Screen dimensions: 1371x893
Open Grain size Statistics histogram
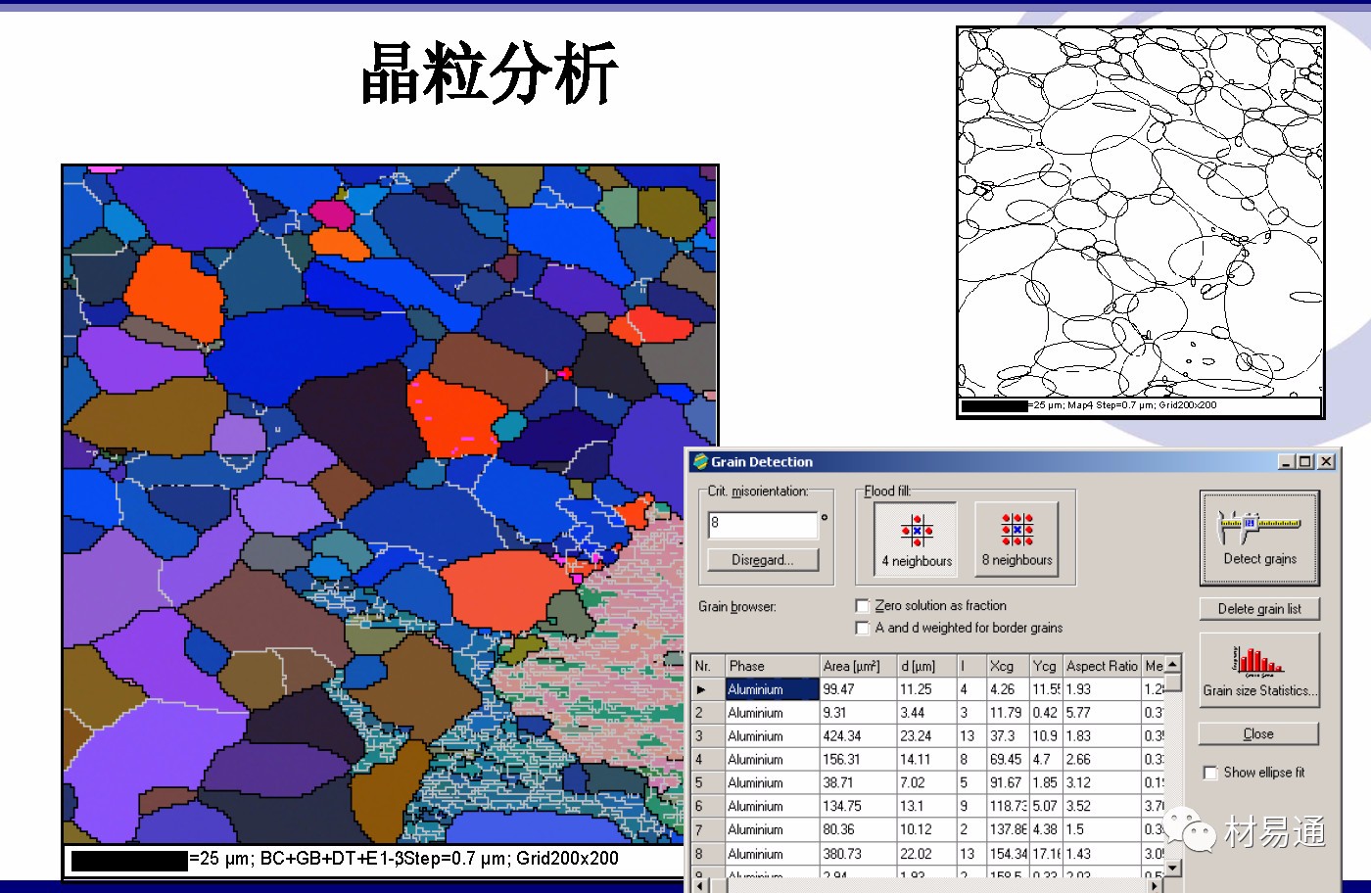click(x=1259, y=660)
